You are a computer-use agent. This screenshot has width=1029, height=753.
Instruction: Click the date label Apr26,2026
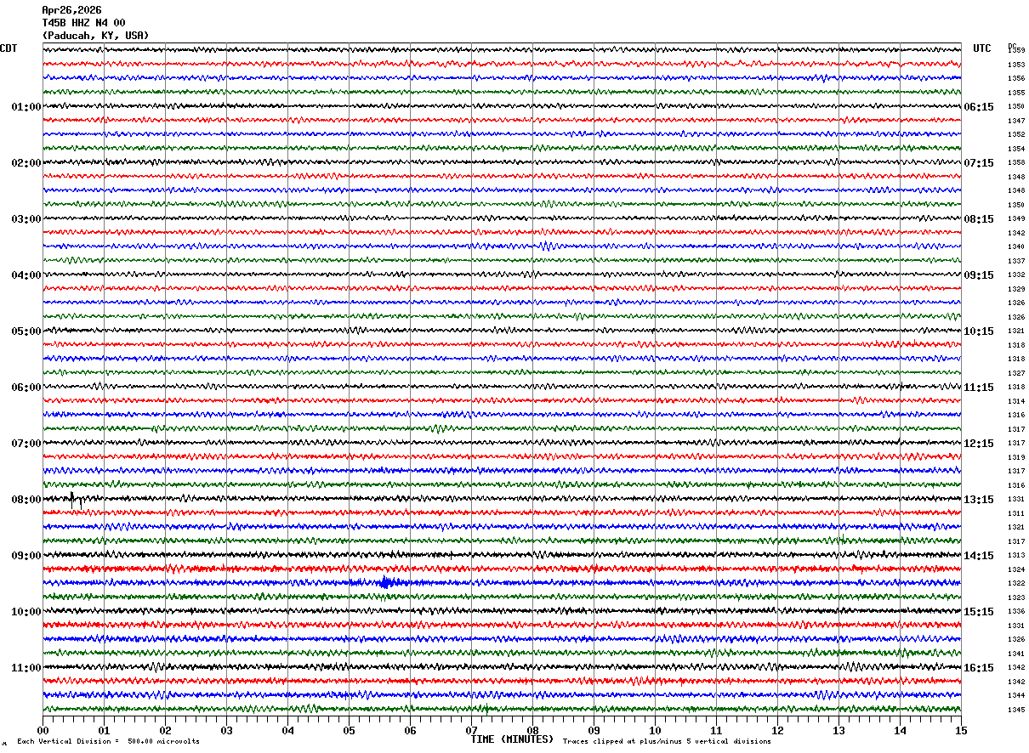[x=71, y=10]
